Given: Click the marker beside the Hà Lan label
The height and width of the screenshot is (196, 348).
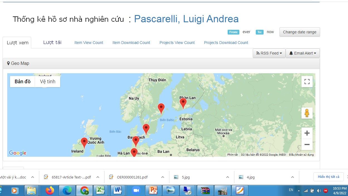Looking at the screenshot, I should coord(134,153).
